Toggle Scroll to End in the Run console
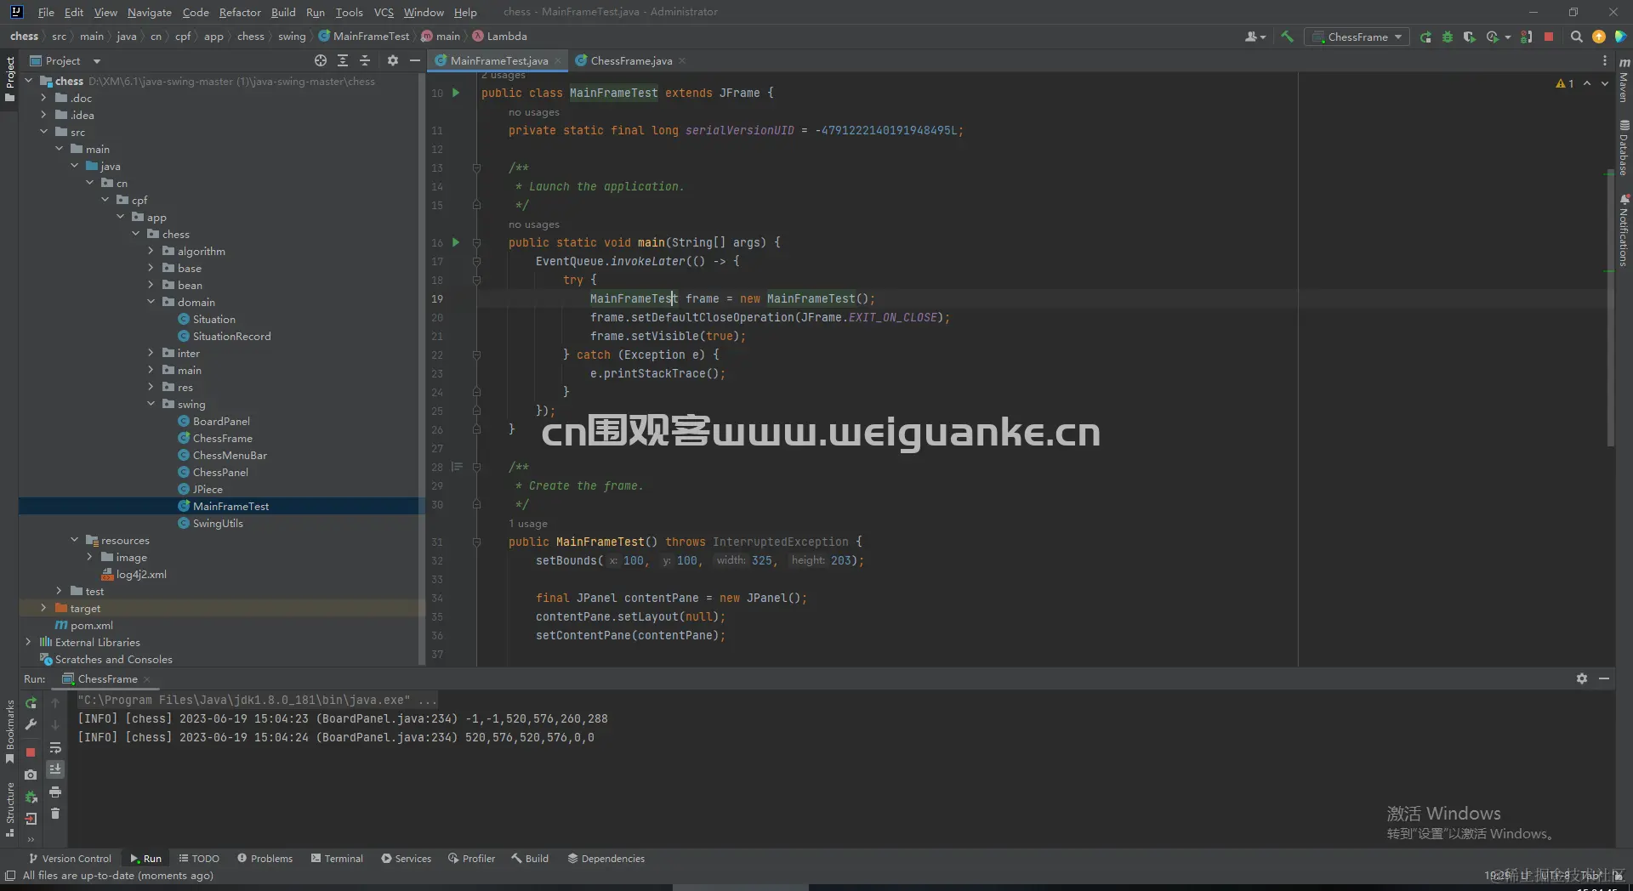This screenshot has height=891, width=1633. tap(55, 769)
